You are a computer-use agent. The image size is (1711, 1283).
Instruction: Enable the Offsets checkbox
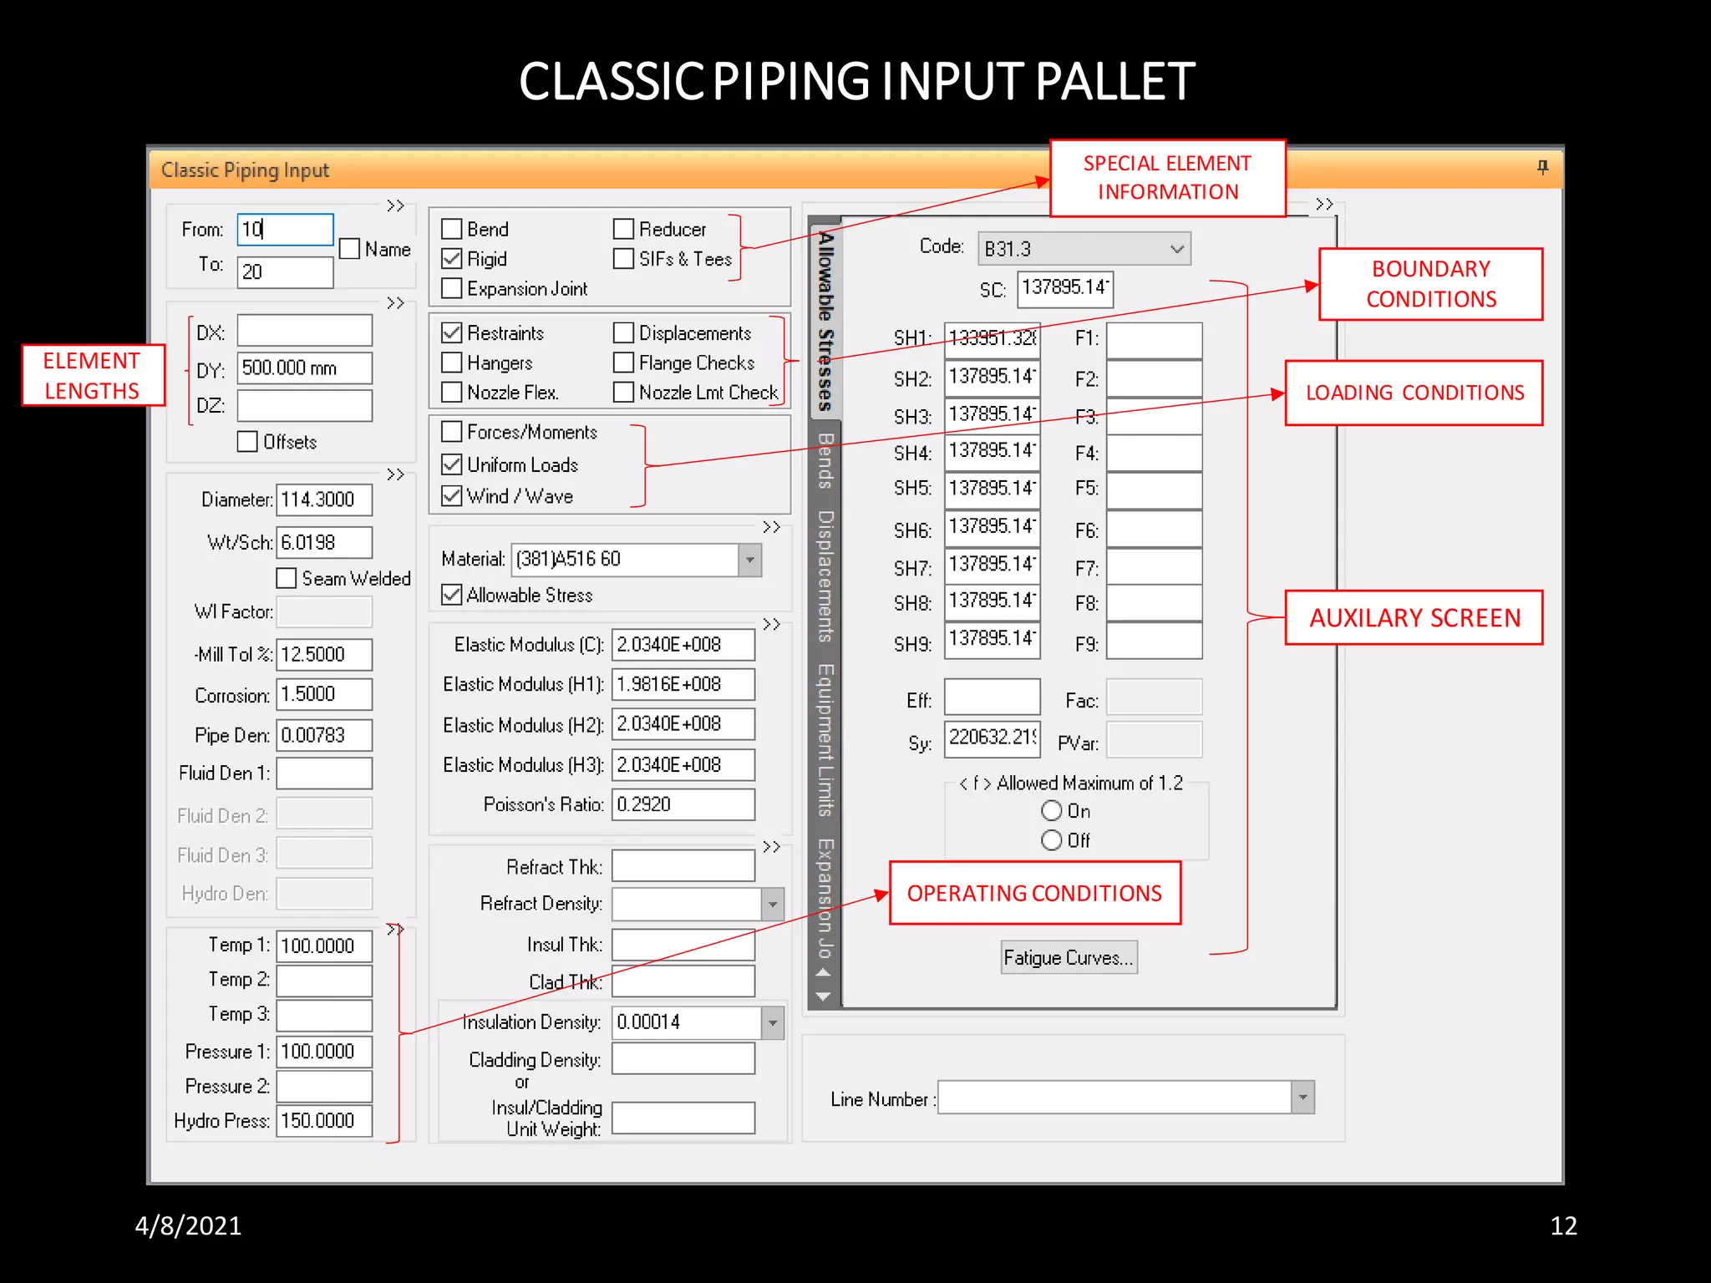[247, 441]
